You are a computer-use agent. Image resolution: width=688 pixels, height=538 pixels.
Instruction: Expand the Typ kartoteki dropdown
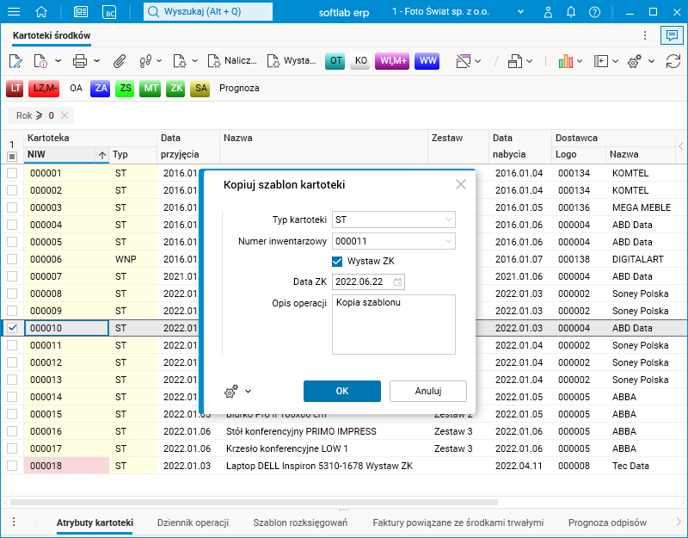(448, 220)
